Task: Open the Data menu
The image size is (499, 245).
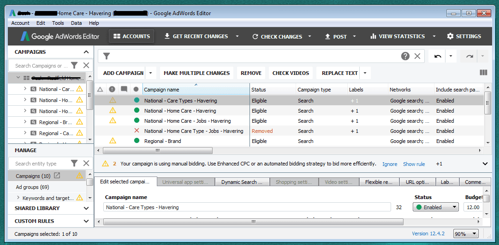Action: 77,23
